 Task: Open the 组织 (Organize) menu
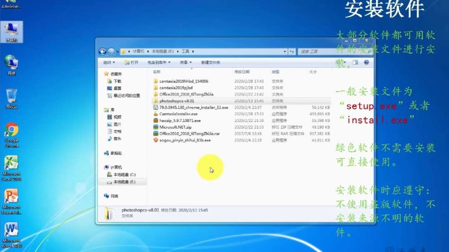point(109,62)
